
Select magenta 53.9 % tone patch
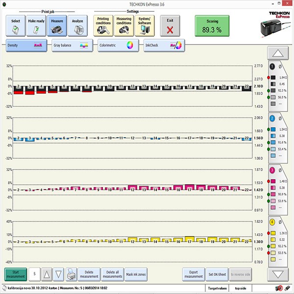point(273,201)
